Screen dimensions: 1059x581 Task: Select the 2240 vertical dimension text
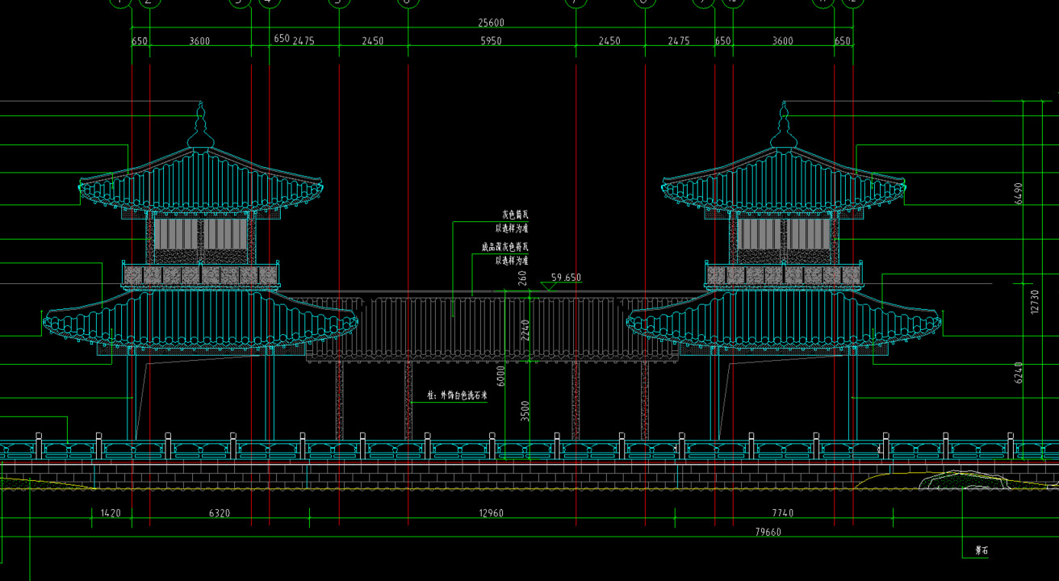pos(525,330)
